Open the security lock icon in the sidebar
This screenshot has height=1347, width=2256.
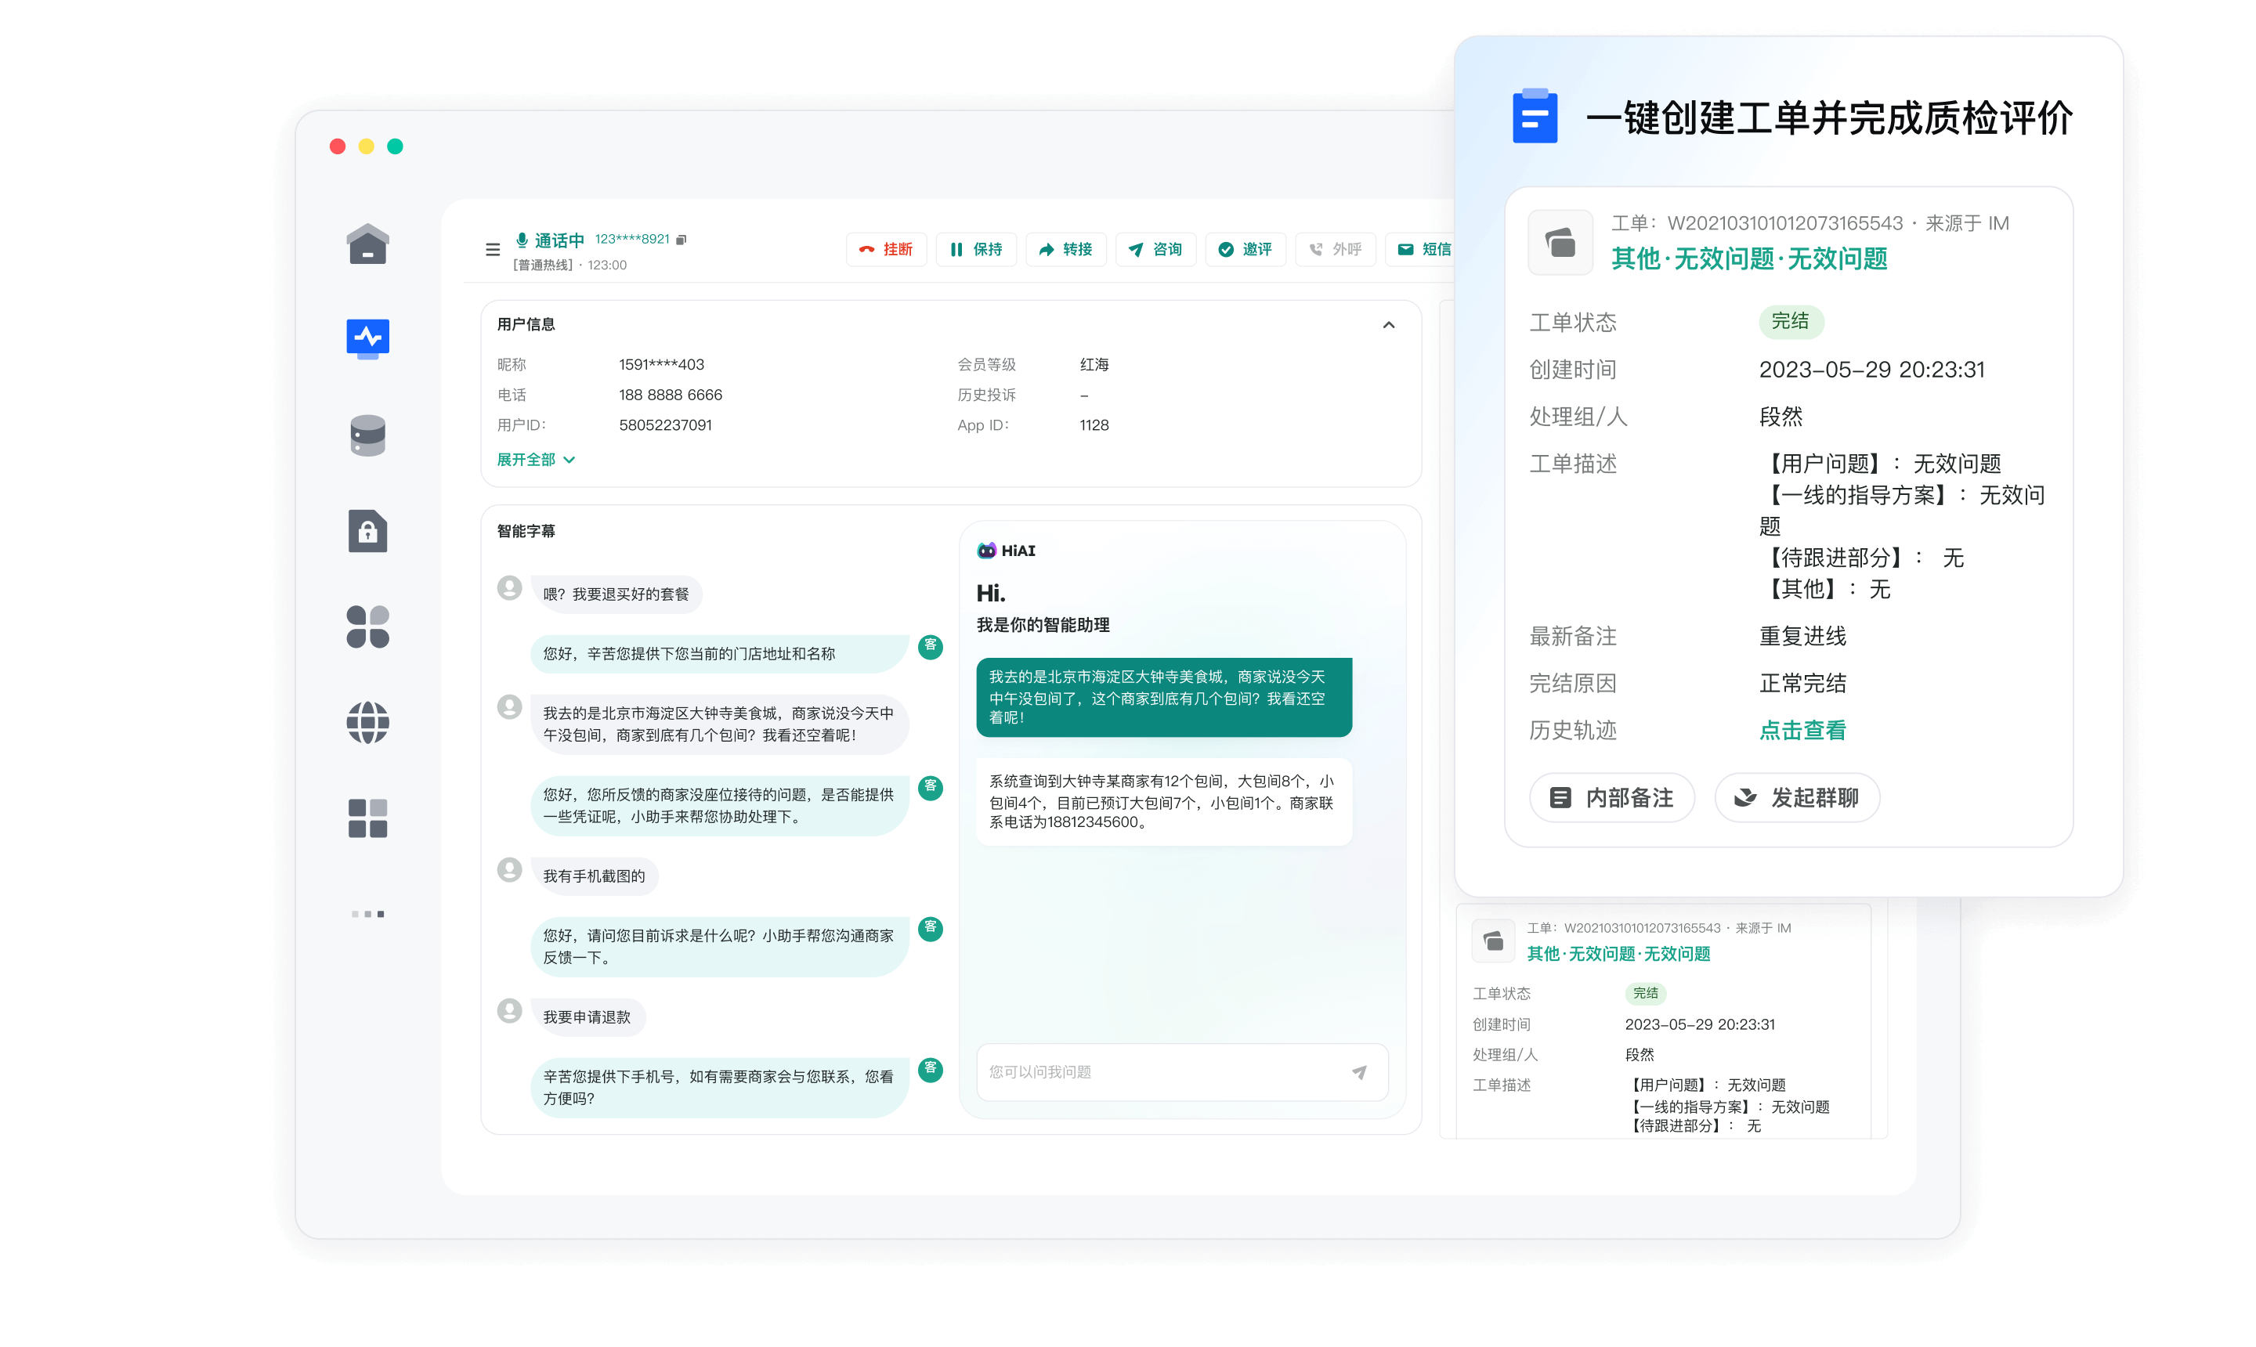pos(367,531)
